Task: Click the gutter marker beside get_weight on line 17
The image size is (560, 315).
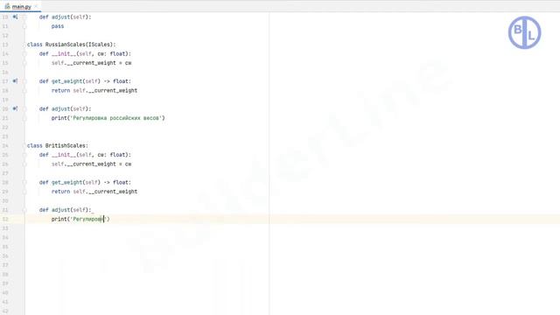Action: click(15, 81)
